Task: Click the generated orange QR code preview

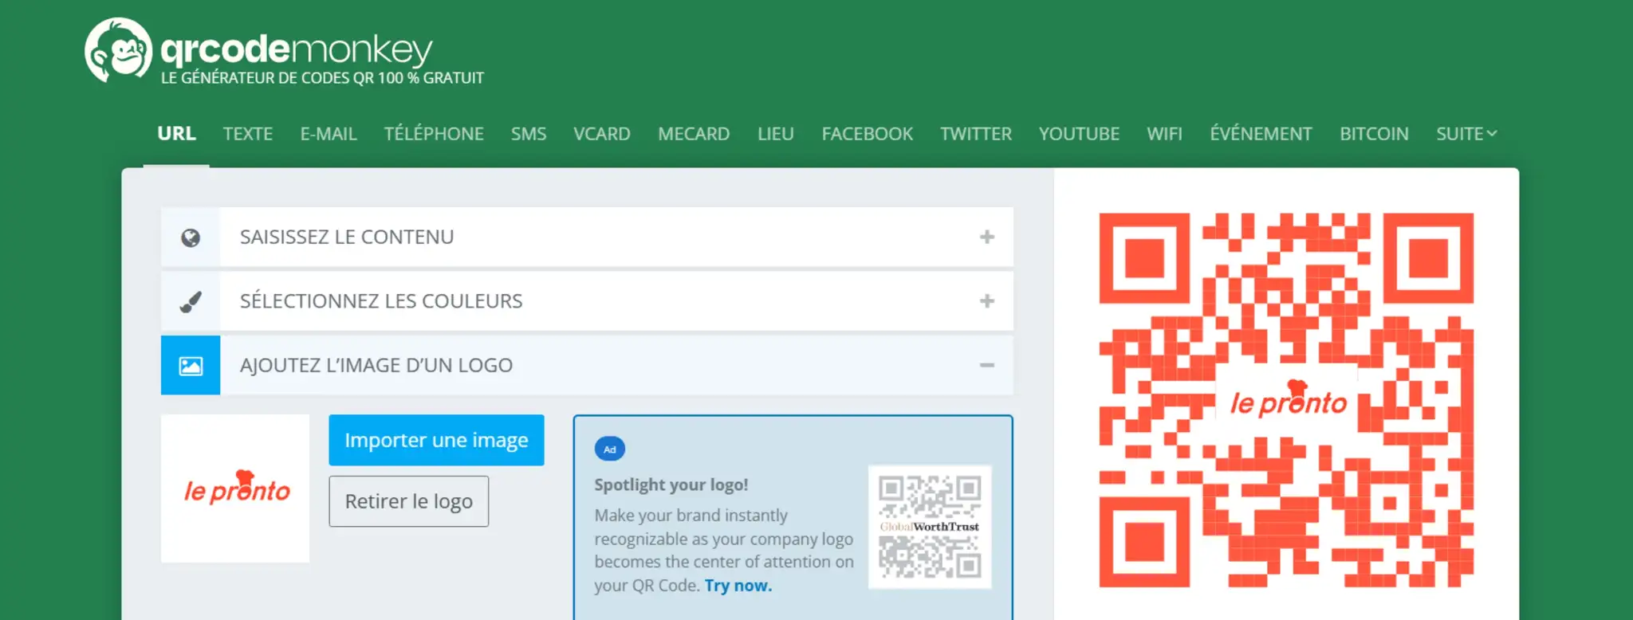Action: 1286,400
